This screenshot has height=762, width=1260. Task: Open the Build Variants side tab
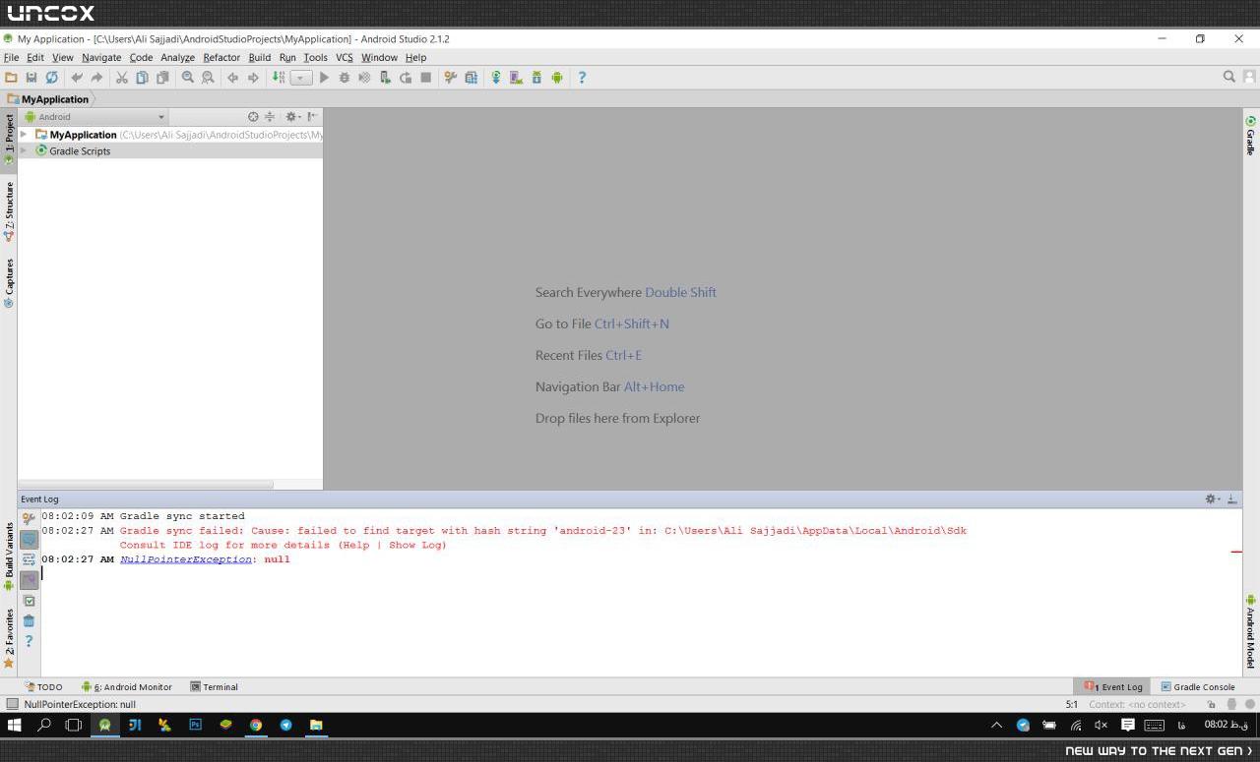pos(9,557)
